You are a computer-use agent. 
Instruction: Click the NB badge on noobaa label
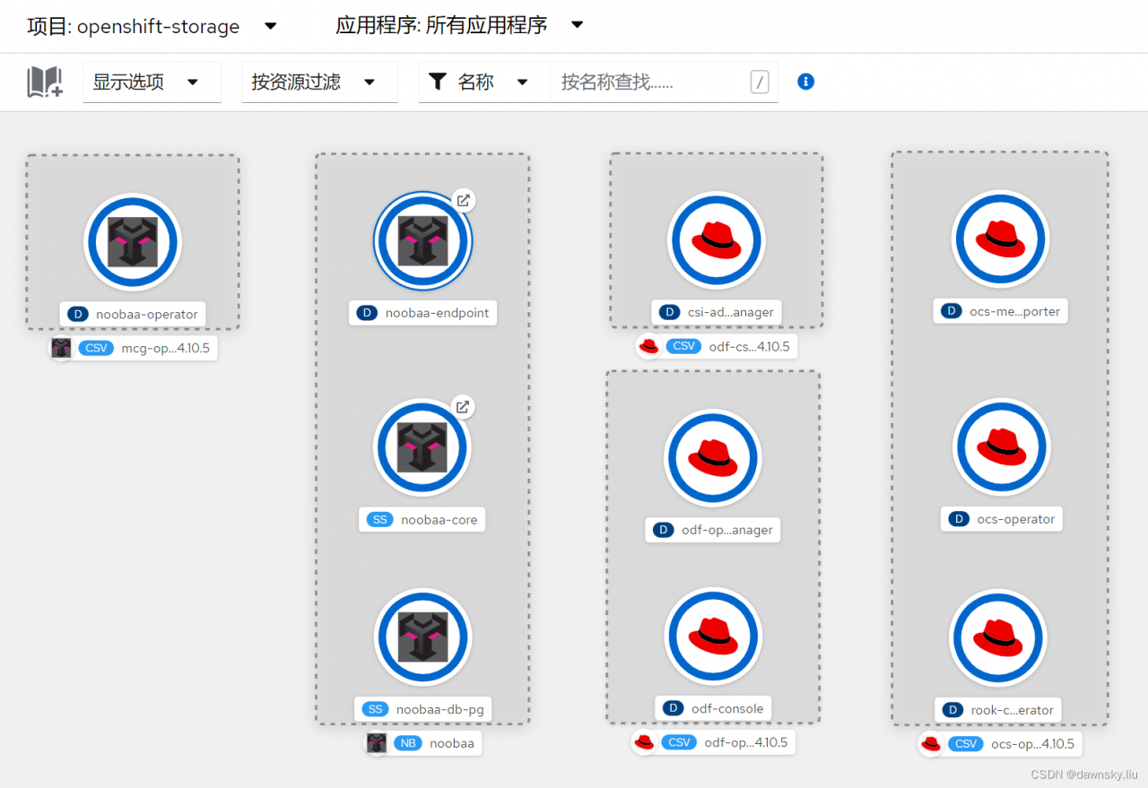tap(408, 743)
